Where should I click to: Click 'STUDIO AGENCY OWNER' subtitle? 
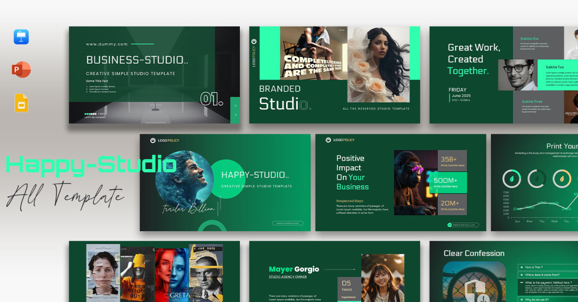[x=288, y=277]
